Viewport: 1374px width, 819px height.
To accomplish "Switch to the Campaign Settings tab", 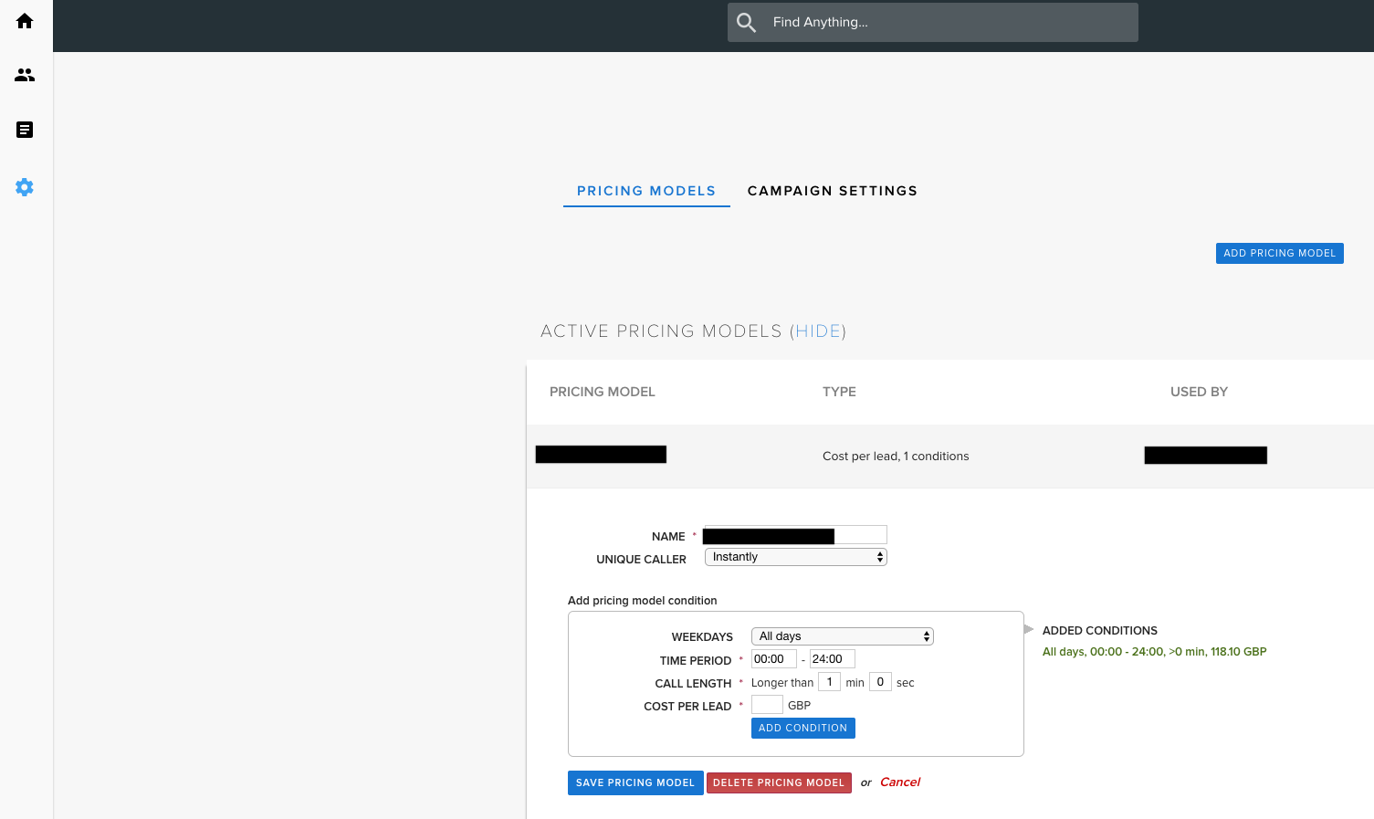I will tap(832, 191).
